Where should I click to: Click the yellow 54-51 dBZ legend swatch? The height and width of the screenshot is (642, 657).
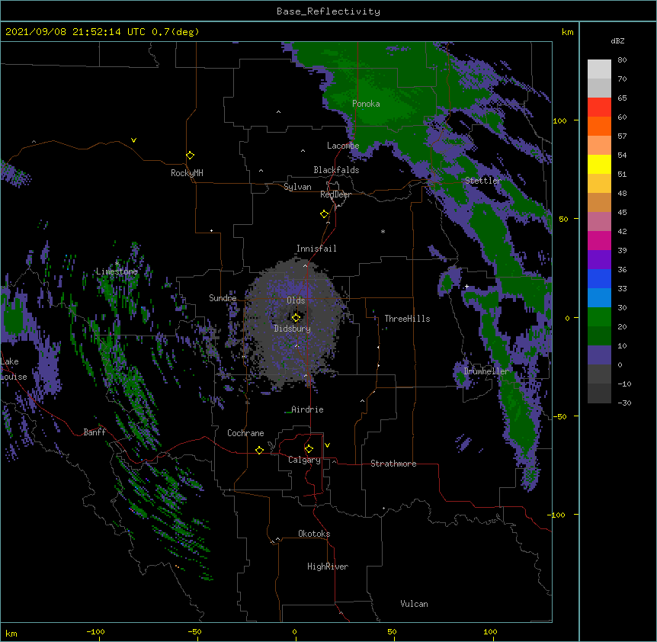[599, 164]
